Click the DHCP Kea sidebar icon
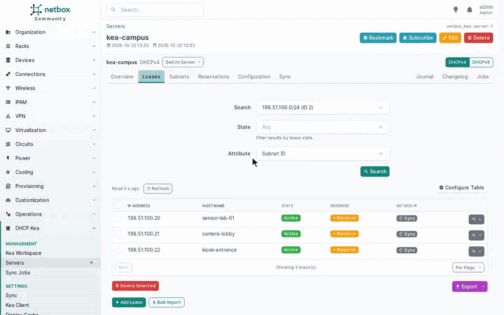Screen dimensions: 504x315 point(8,228)
